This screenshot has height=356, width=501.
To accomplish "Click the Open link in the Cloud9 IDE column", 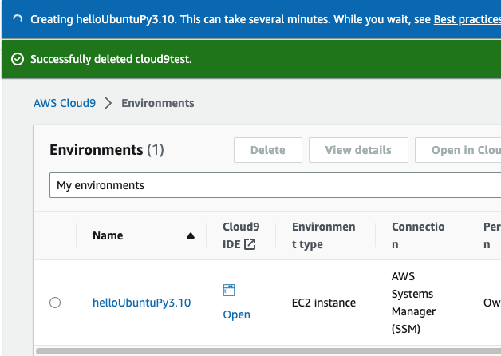I will pos(237,314).
